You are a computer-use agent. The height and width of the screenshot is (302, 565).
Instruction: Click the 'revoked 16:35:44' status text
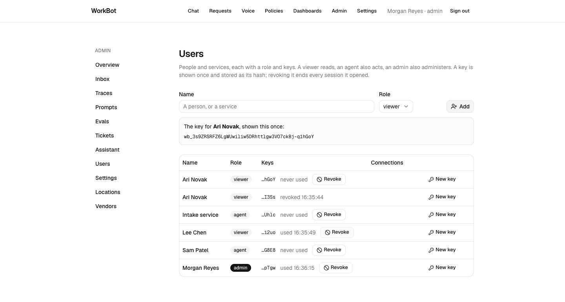302,197
